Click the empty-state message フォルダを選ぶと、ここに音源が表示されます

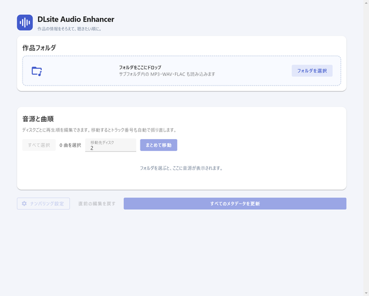[x=181, y=168]
